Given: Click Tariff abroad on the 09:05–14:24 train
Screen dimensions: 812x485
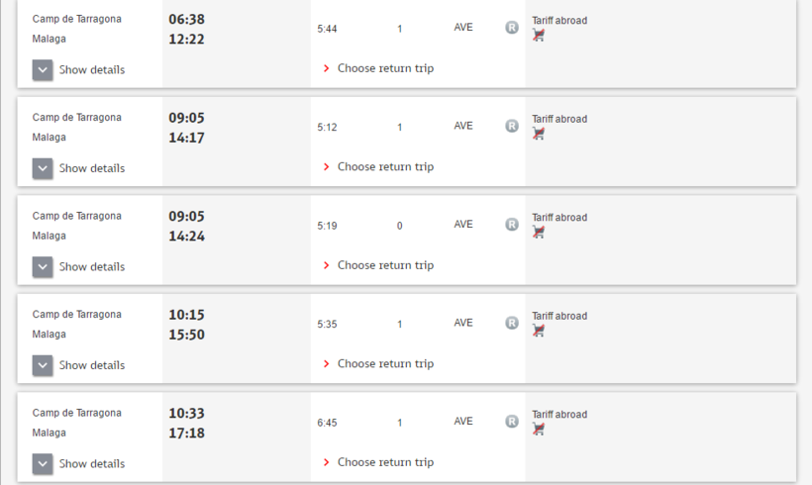Looking at the screenshot, I should pyautogui.click(x=559, y=218).
